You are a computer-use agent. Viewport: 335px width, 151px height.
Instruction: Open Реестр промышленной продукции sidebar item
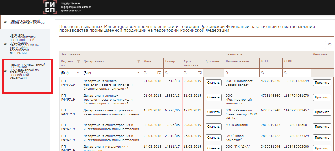tap(27, 71)
